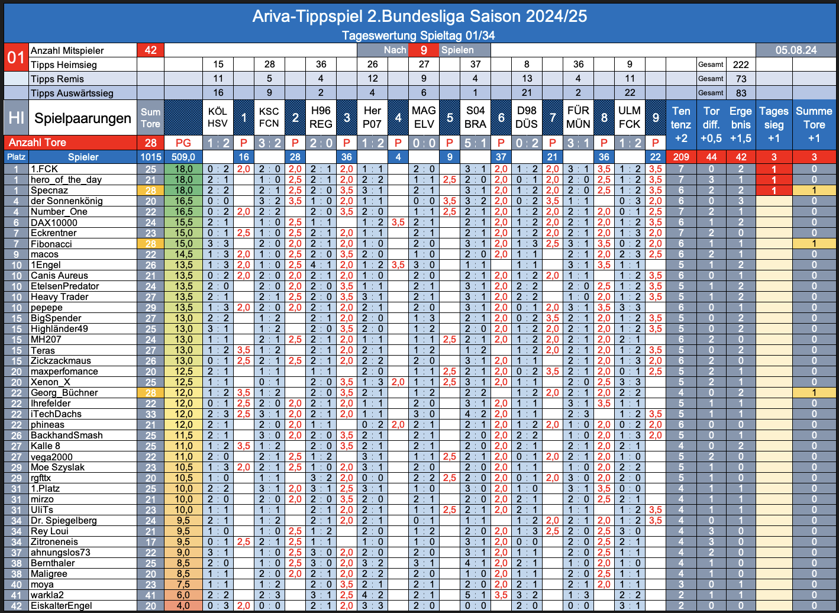Select player name Canis Aureus
Viewport: 839px width, 613px height.
[59, 275]
